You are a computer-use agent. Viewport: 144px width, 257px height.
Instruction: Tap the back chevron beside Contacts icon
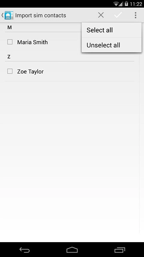coord(2,15)
